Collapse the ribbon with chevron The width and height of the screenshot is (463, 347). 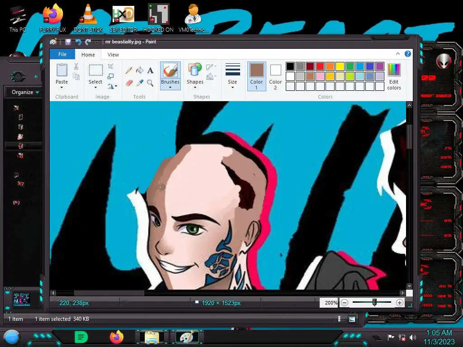click(398, 54)
